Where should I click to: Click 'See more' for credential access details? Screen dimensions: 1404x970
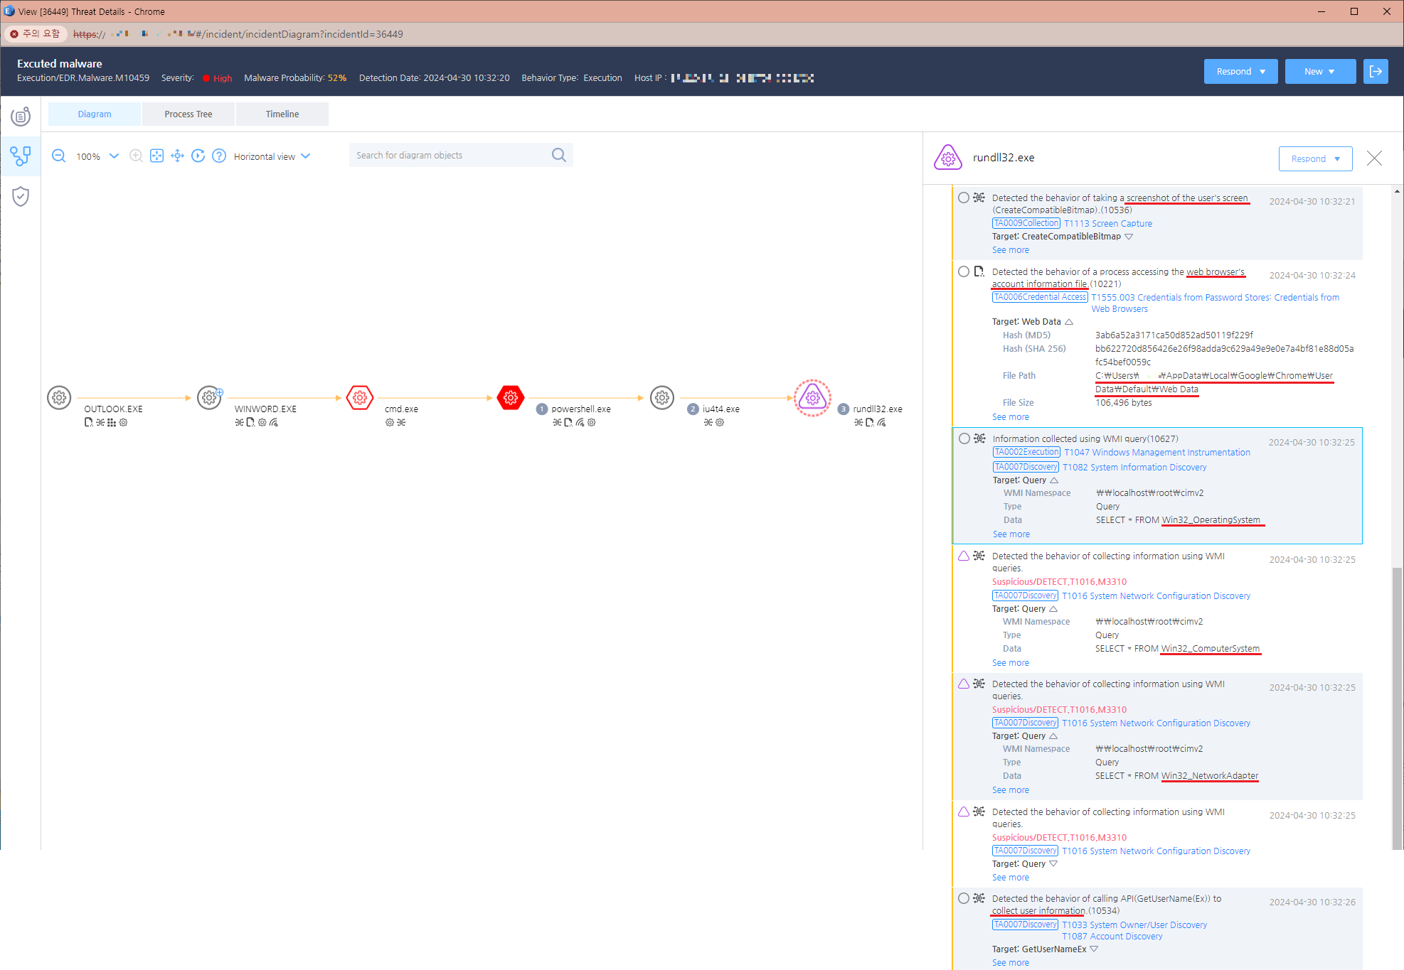click(1010, 416)
